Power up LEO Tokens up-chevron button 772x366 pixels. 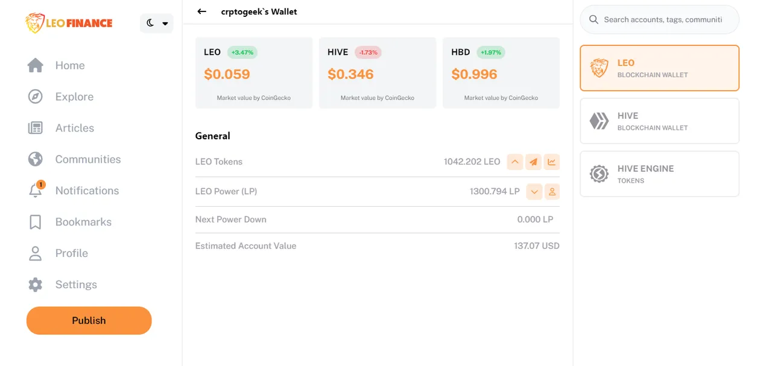click(514, 162)
